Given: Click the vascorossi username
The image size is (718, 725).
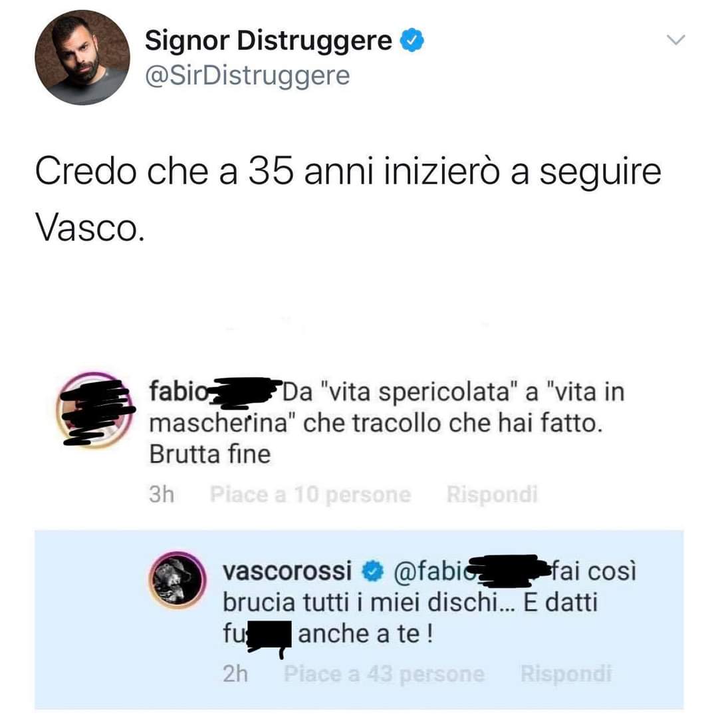Looking at the screenshot, I should tap(287, 571).
